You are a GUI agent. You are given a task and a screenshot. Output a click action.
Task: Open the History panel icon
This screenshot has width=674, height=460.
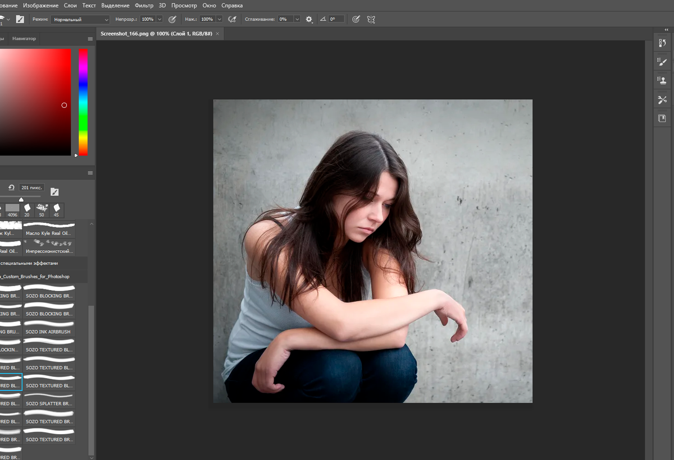(x=662, y=43)
